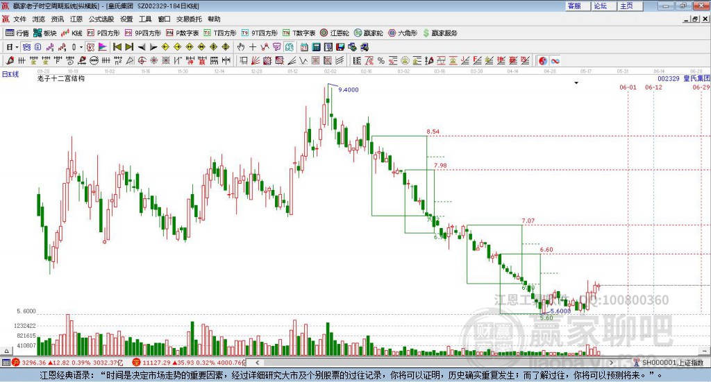This screenshot has width=711, height=382.
Task: Click the 06-12 time marker
Action: tap(653, 87)
